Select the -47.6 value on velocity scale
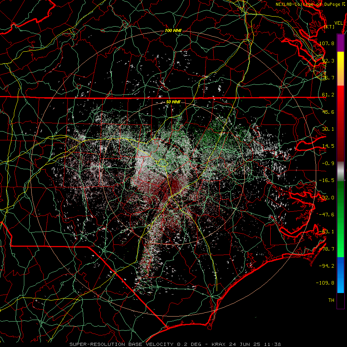The image size is (347, 347). 327,215
